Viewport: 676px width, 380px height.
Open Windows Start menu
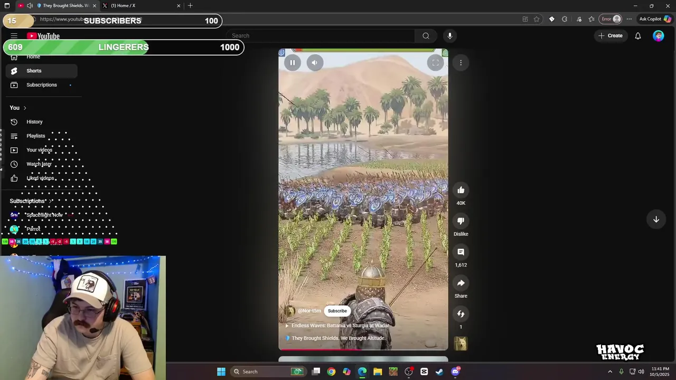pos(221,372)
